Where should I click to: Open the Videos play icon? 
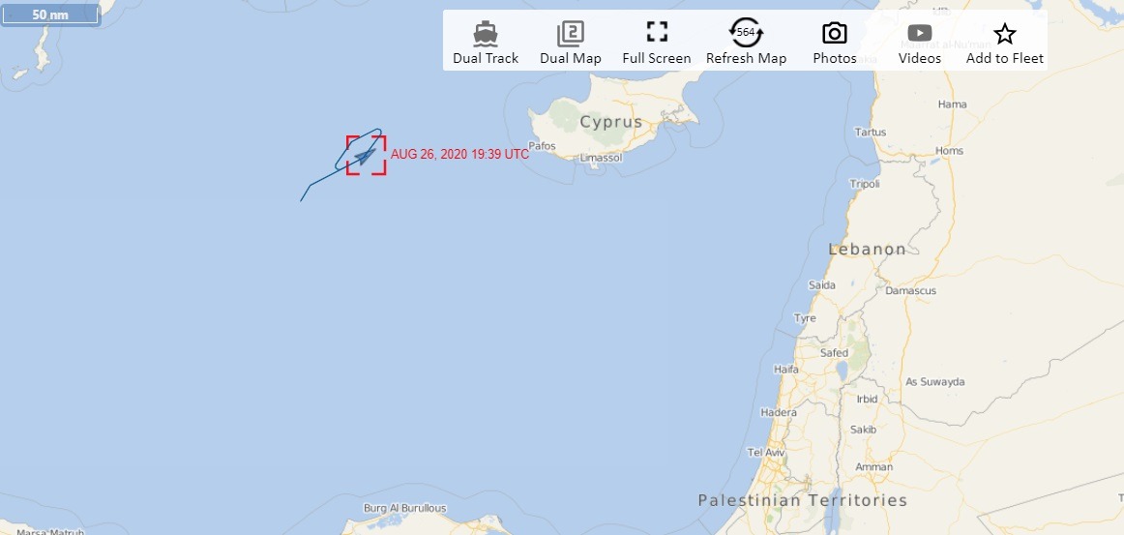coord(920,33)
